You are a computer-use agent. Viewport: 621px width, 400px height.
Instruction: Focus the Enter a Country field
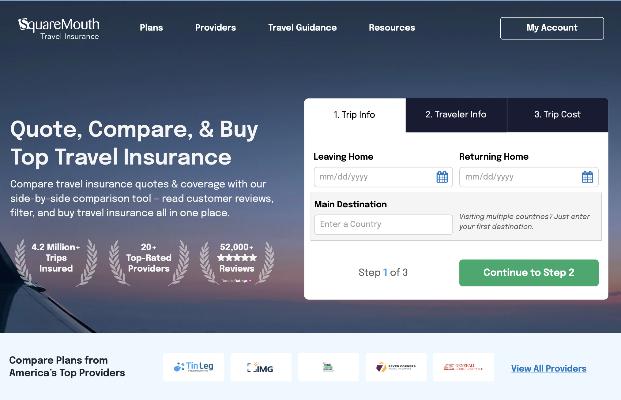(x=383, y=224)
